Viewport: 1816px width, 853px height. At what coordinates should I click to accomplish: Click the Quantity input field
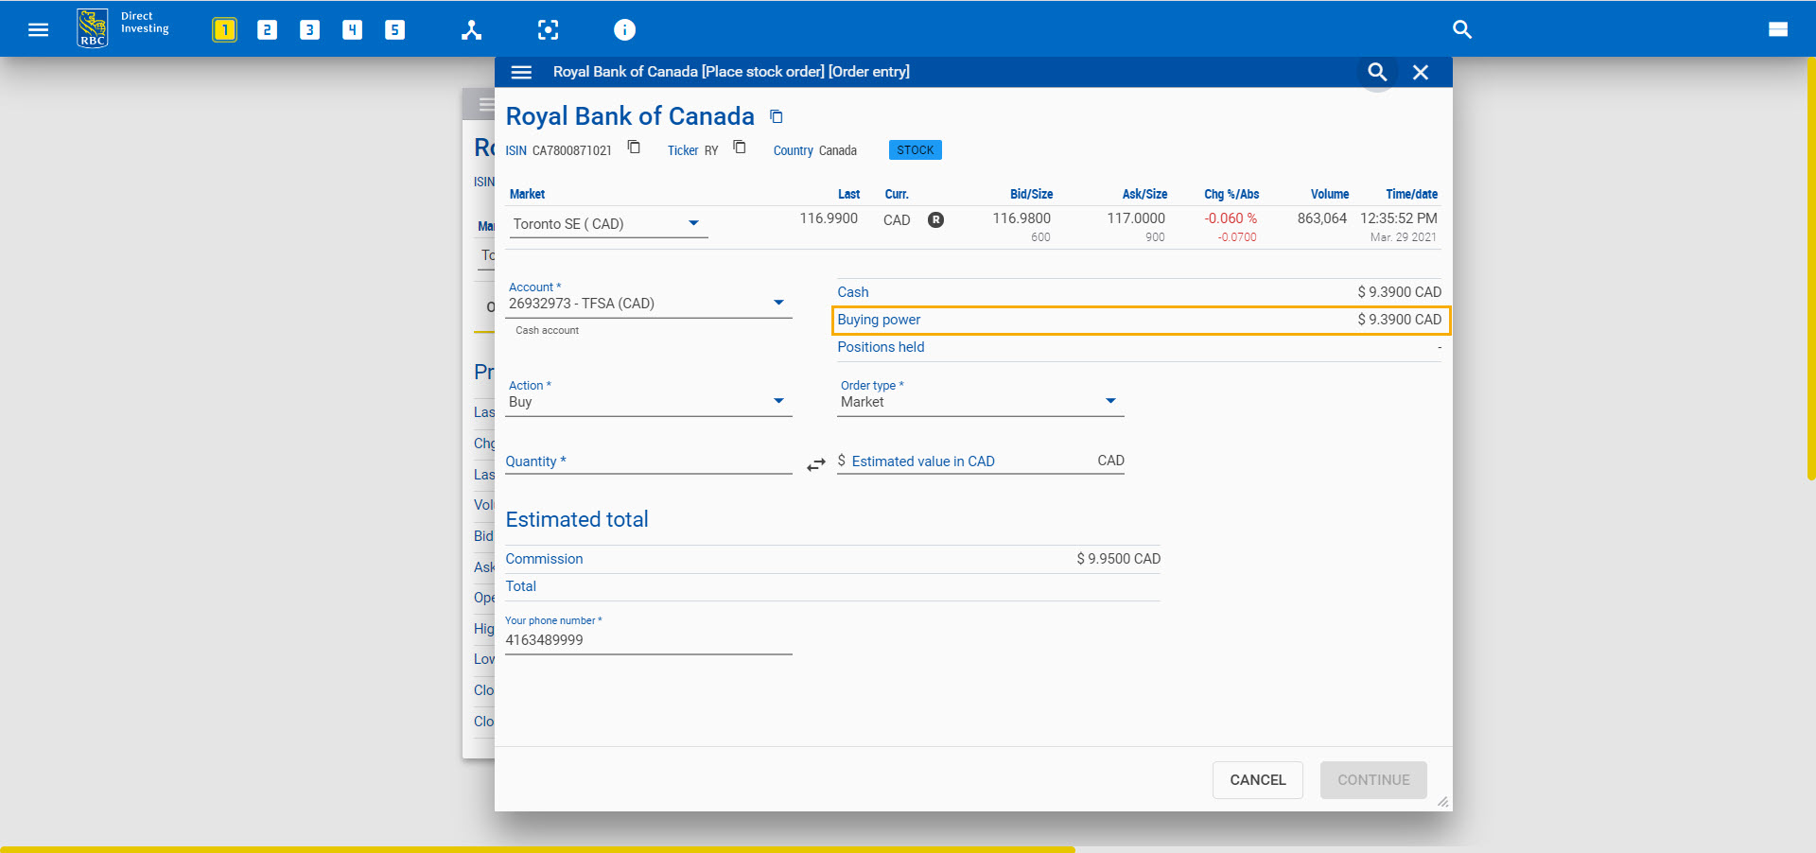click(648, 461)
